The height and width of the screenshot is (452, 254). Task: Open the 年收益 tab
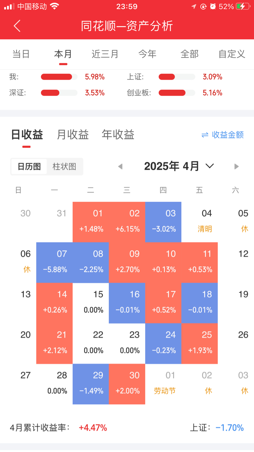click(118, 135)
